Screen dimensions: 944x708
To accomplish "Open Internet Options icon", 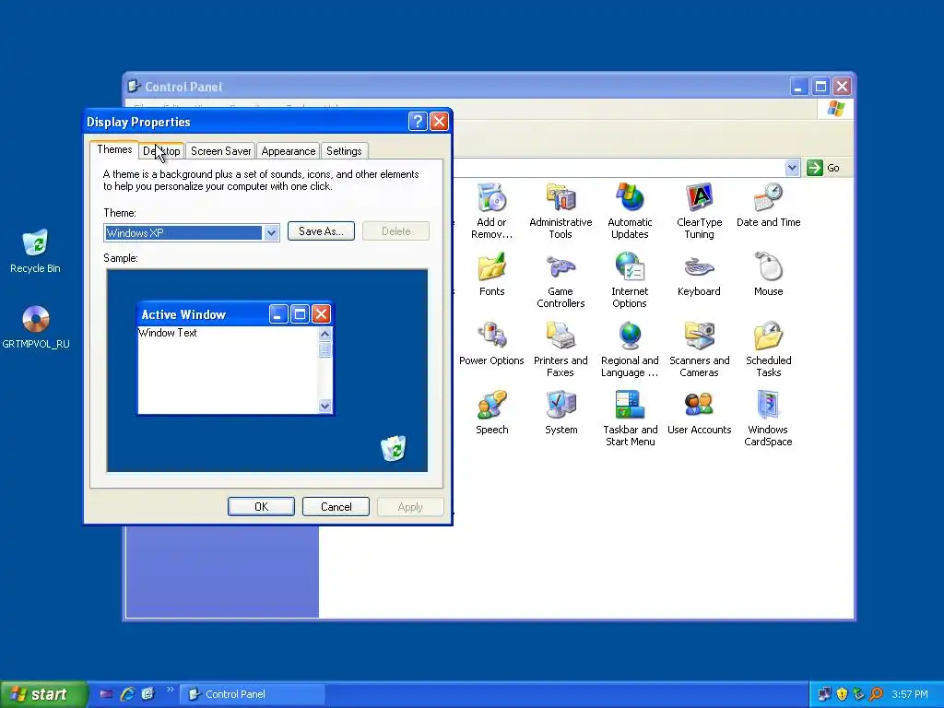I will [630, 267].
